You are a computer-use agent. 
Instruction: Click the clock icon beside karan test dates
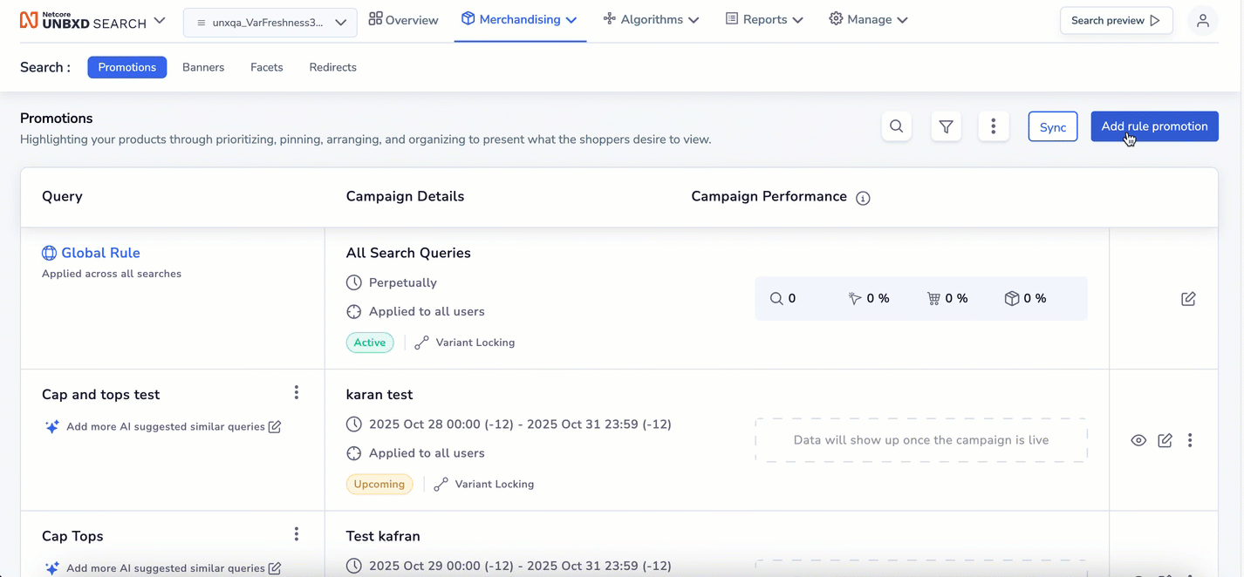point(353,424)
